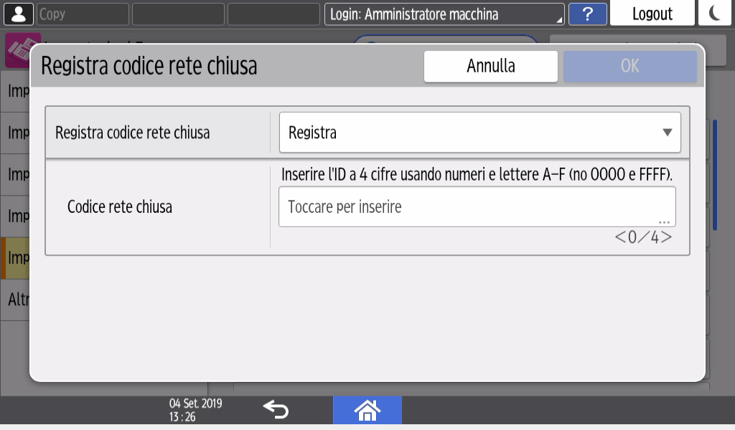Viewport: 735px width, 430px height.
Task: Click the 'Codice rete chiusa' label
Action: tap(120, 207)
